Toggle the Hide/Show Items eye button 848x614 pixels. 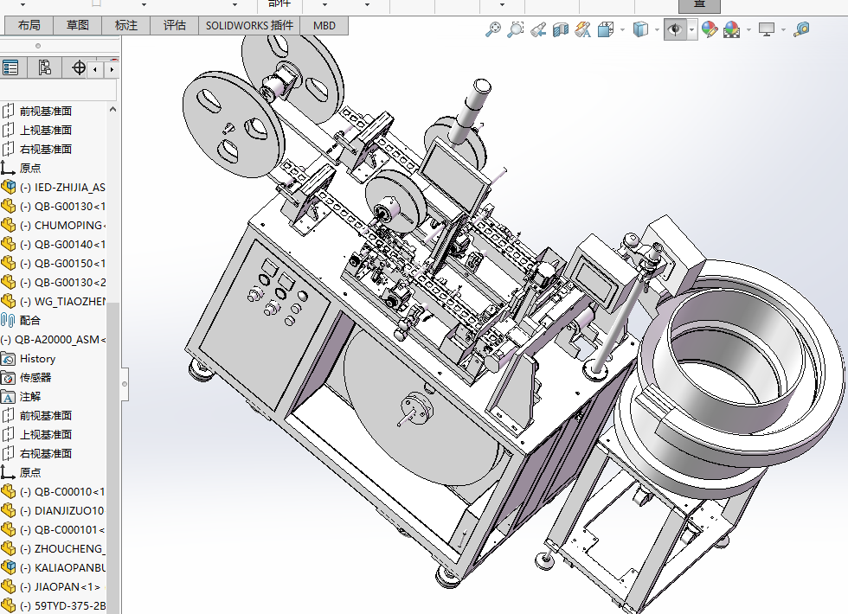(x=674, y=29)
